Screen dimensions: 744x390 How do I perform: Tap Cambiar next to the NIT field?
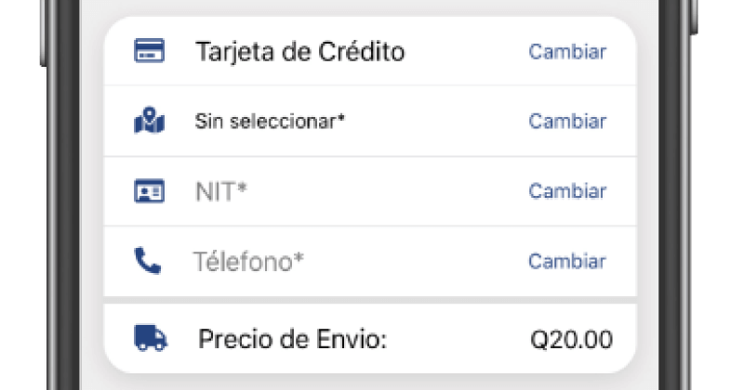pos(567,191)
